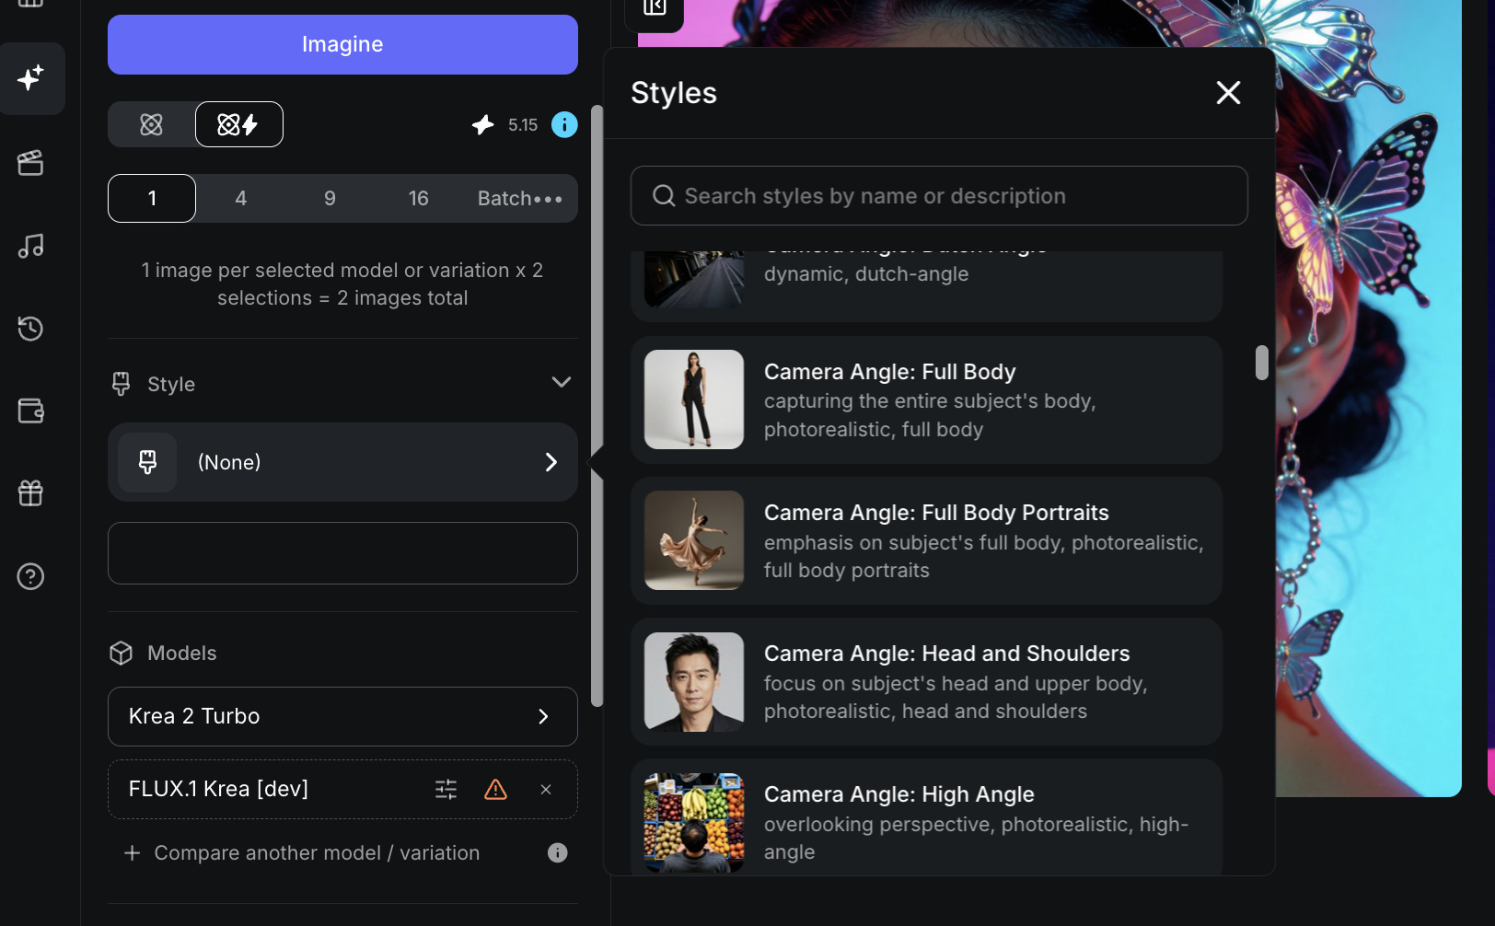Click the Style brush icon in (None) row

point(147,462)
